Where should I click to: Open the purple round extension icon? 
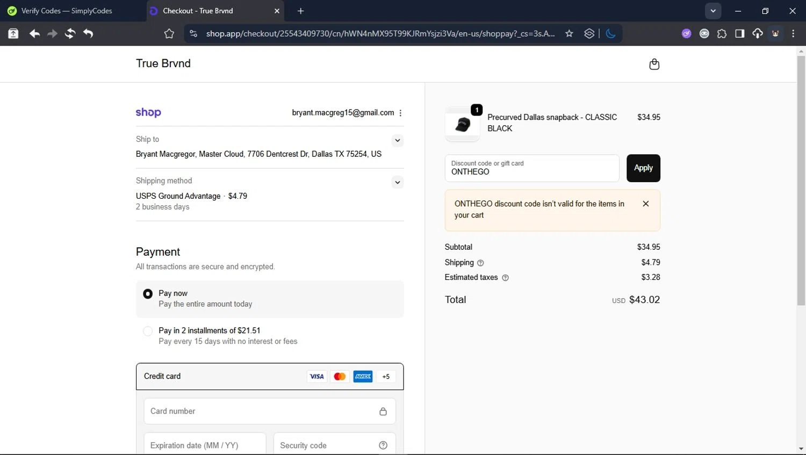686,33
